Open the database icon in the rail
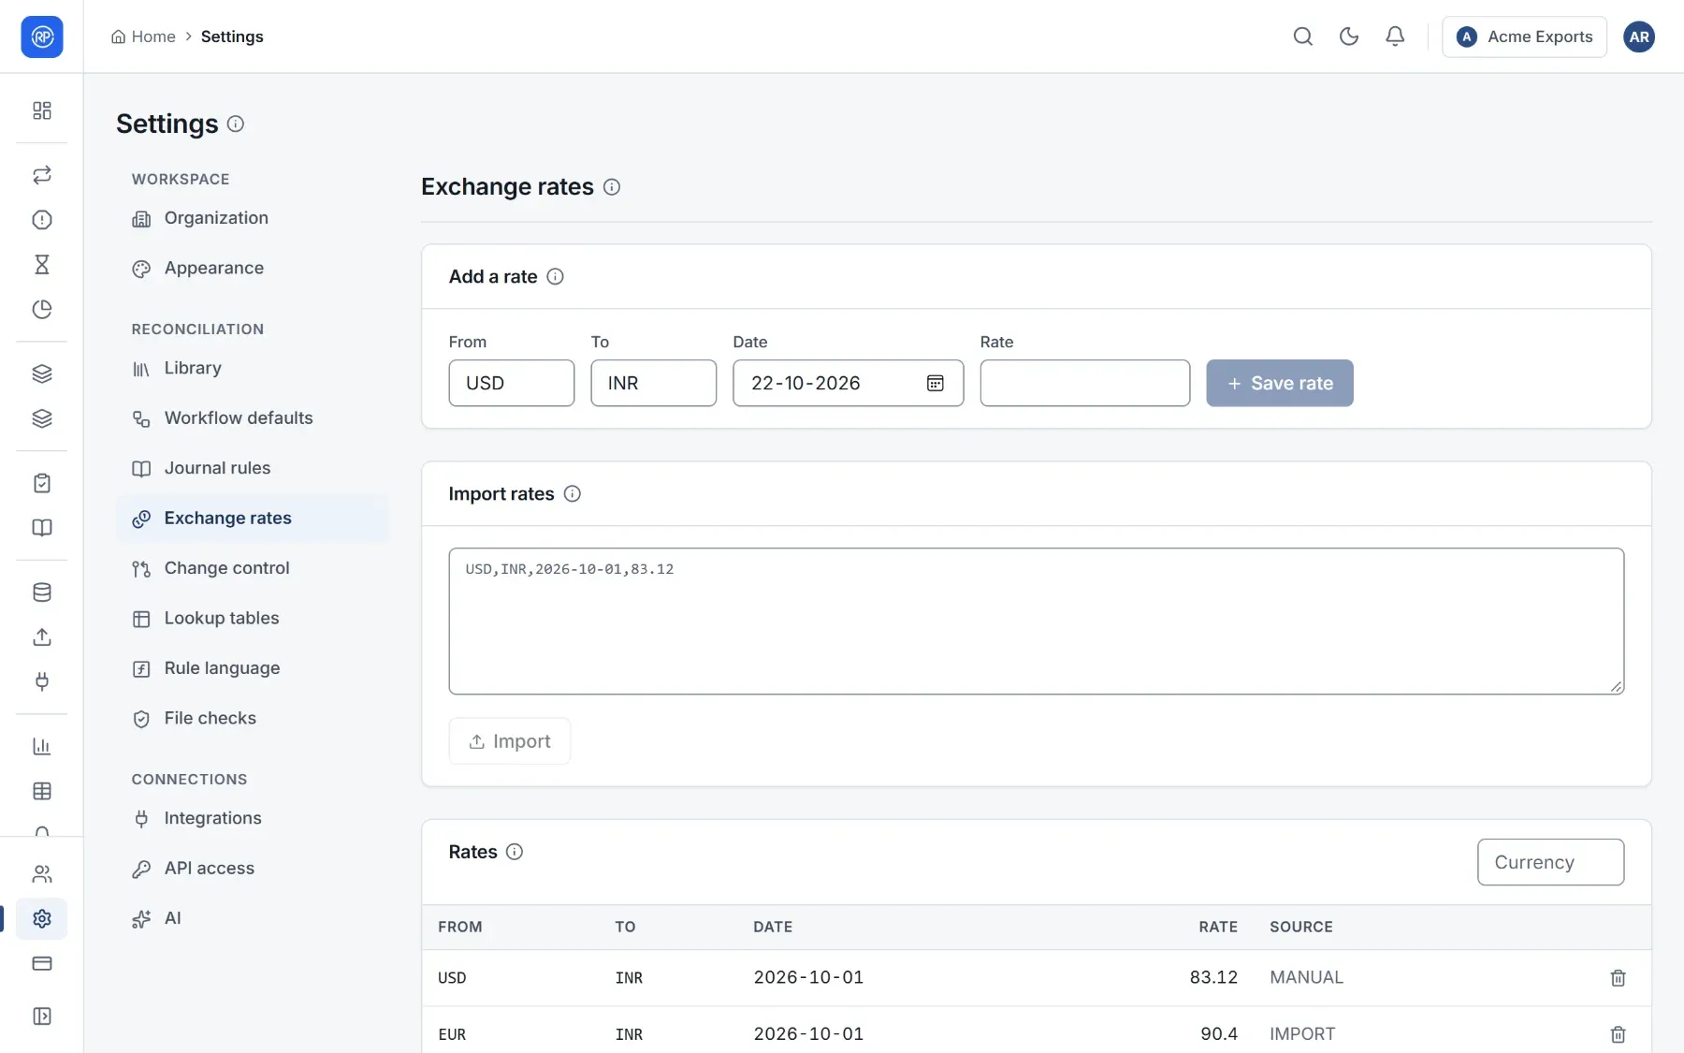 pos(42,592)
